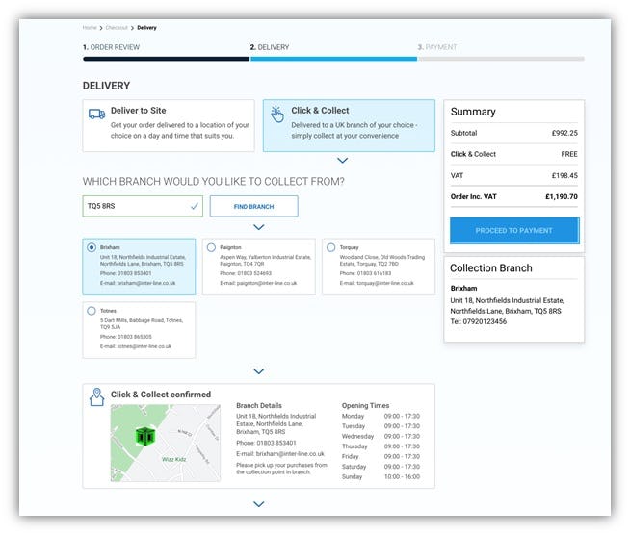Click the Monday opening time row
Screen dimensions: 630x535
[381, 417]
